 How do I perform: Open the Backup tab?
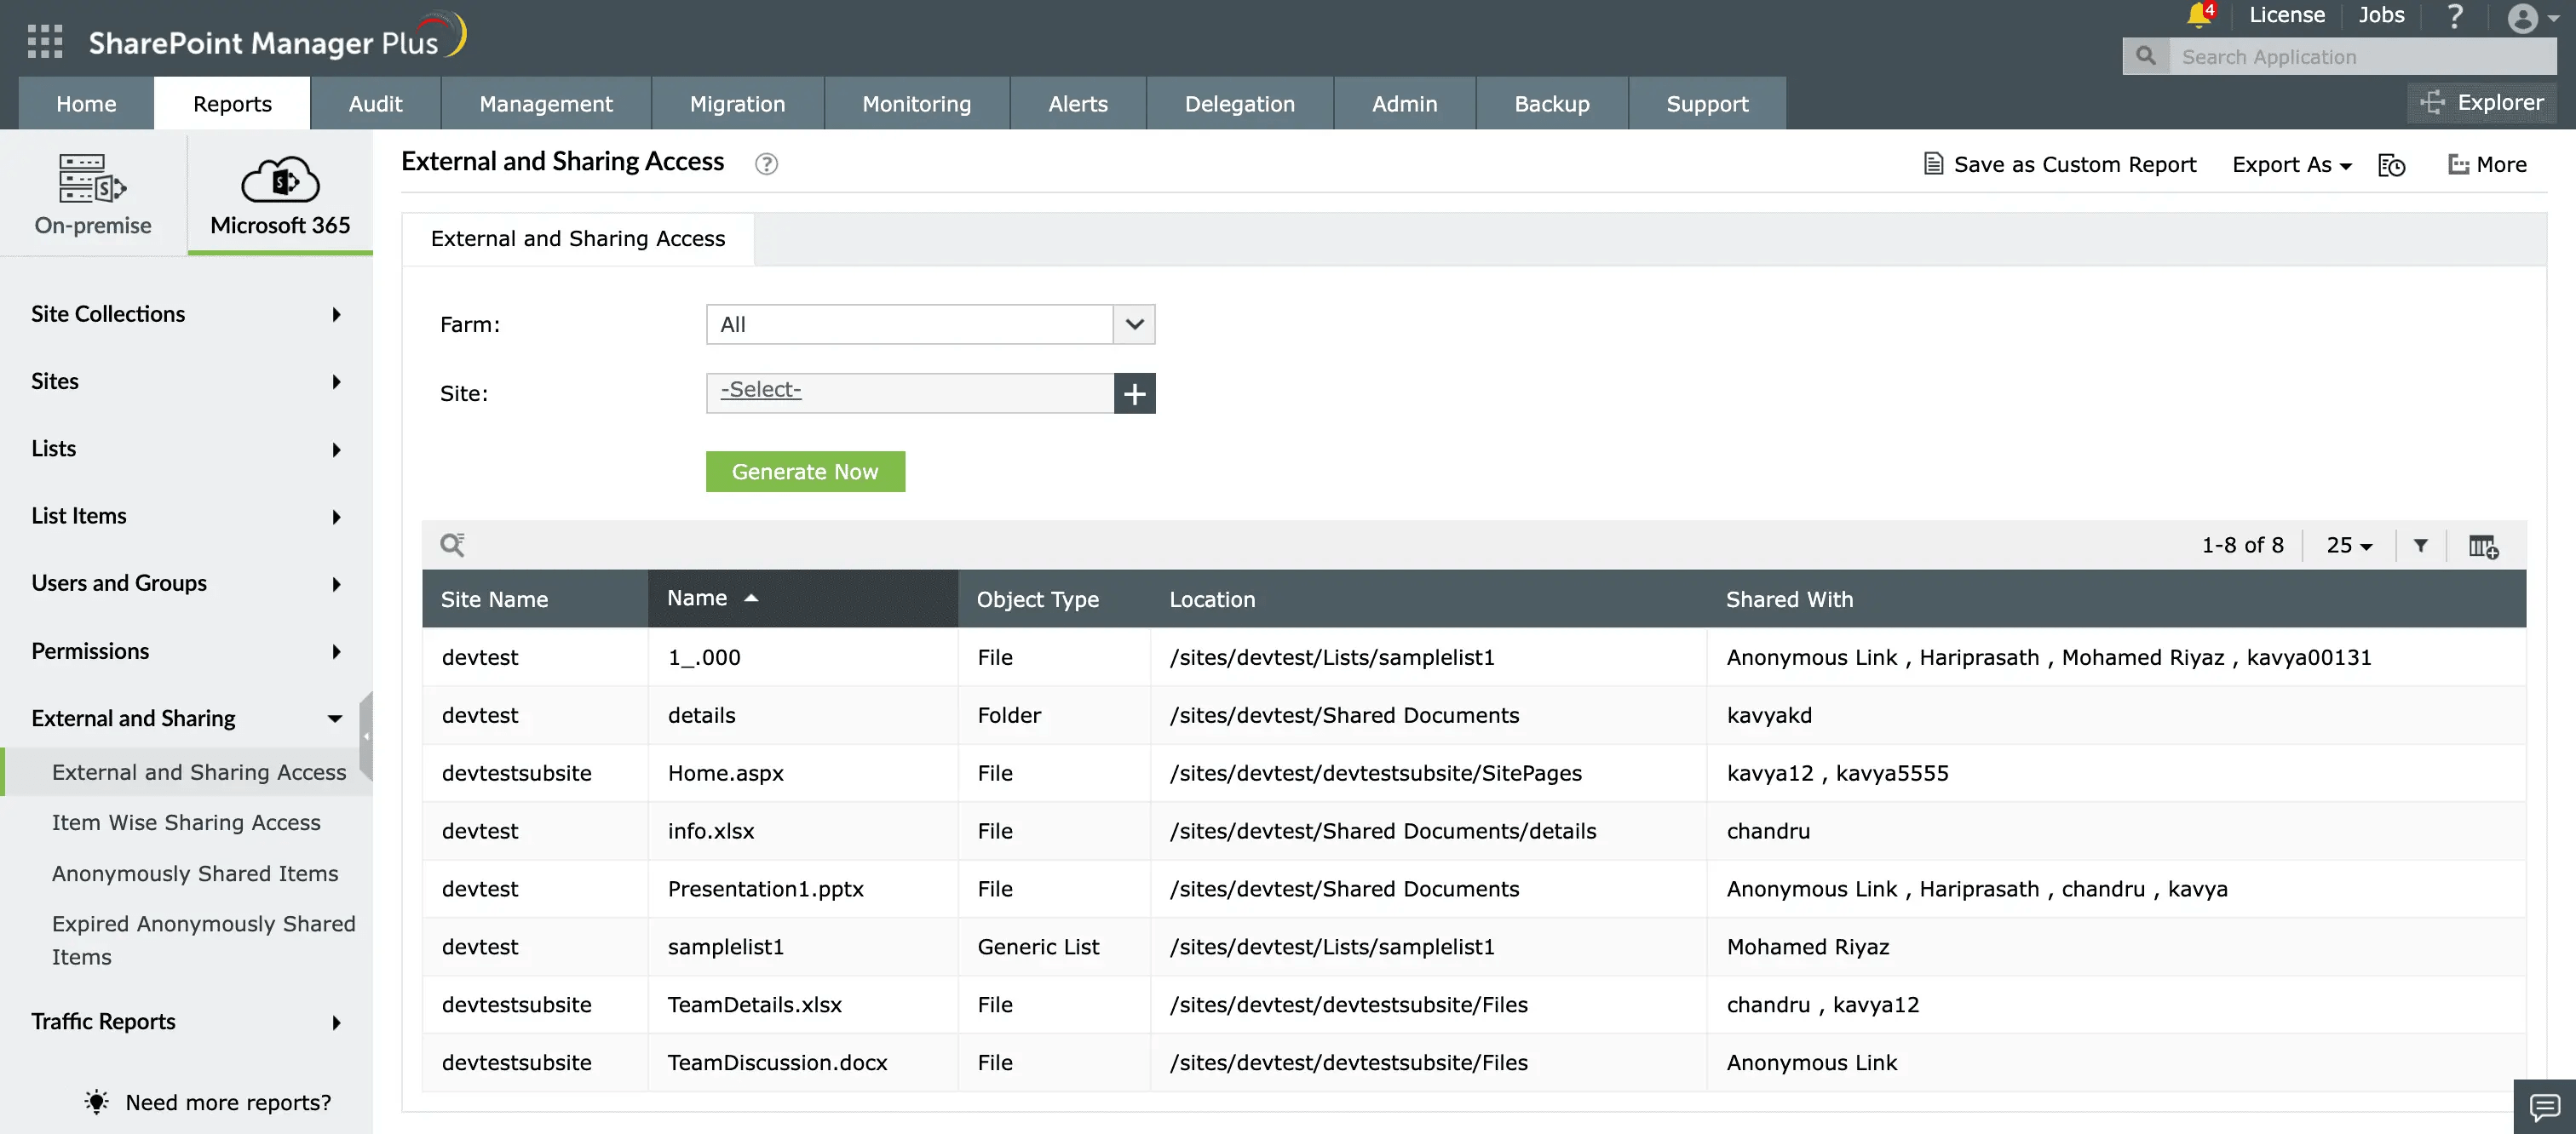point(1551,104)
